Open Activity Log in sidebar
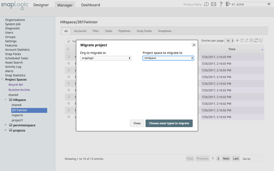Image resolution: width=274 pixels, height=171 pixels. (13, 67)
